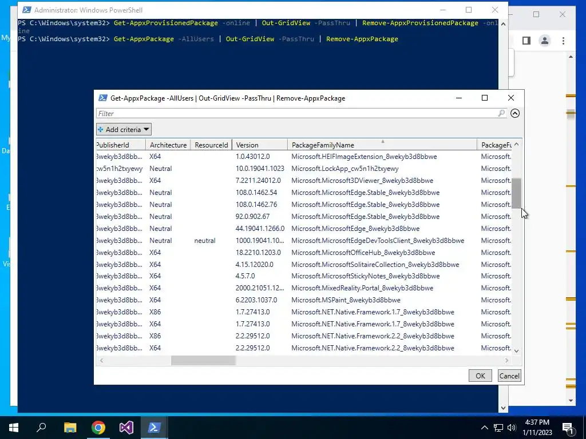Viewport: 586px width, 439px height.
Task: Switch to Visual Studio on taskbar
Action: click(x=126, y=428)
